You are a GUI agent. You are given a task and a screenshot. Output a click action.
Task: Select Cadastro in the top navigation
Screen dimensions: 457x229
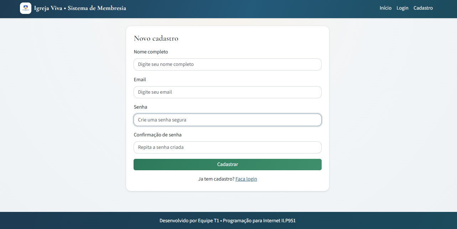click(423, 8)
